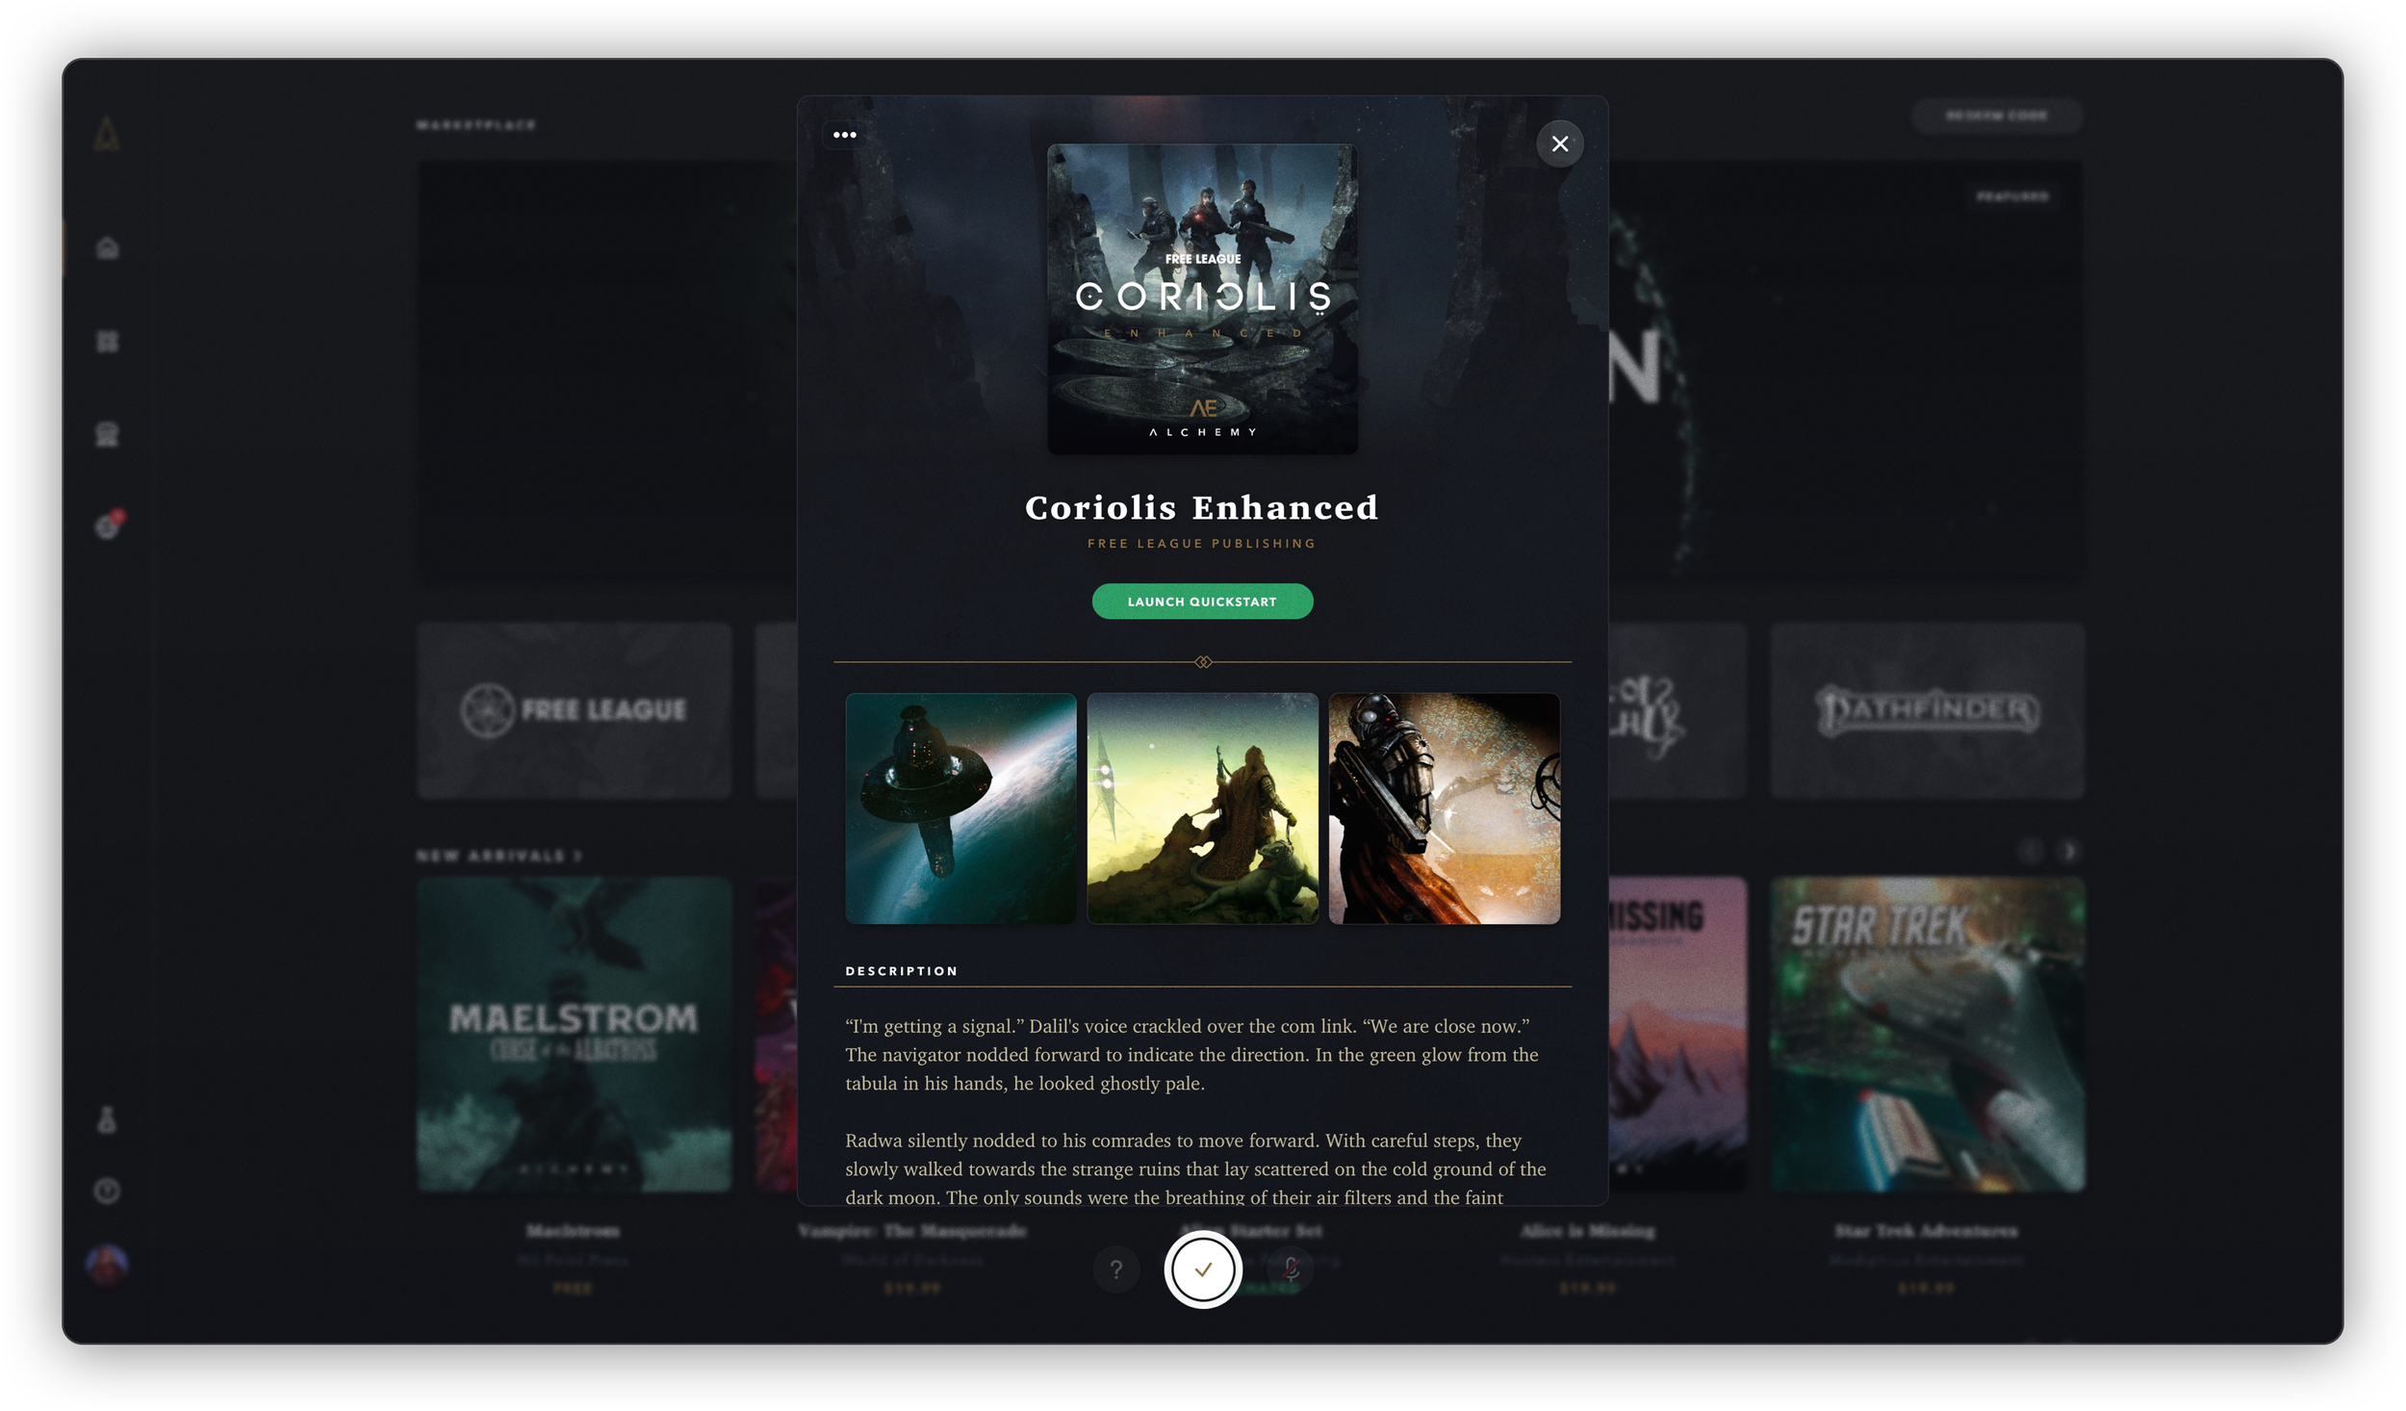The height and width of the screenshot is (1411, 2406).
Task: Click Launch Quickstart button
Action: point(1201,602)
